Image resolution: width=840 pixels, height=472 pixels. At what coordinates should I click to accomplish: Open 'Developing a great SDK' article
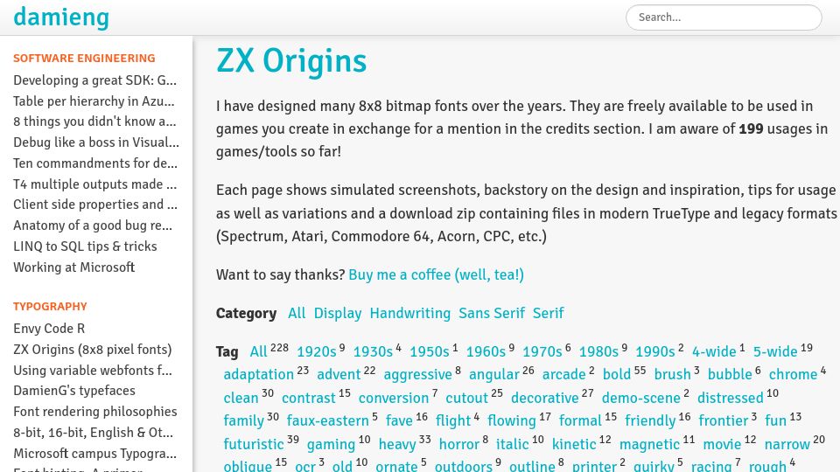pyautogui.click(x=94, y=80)
